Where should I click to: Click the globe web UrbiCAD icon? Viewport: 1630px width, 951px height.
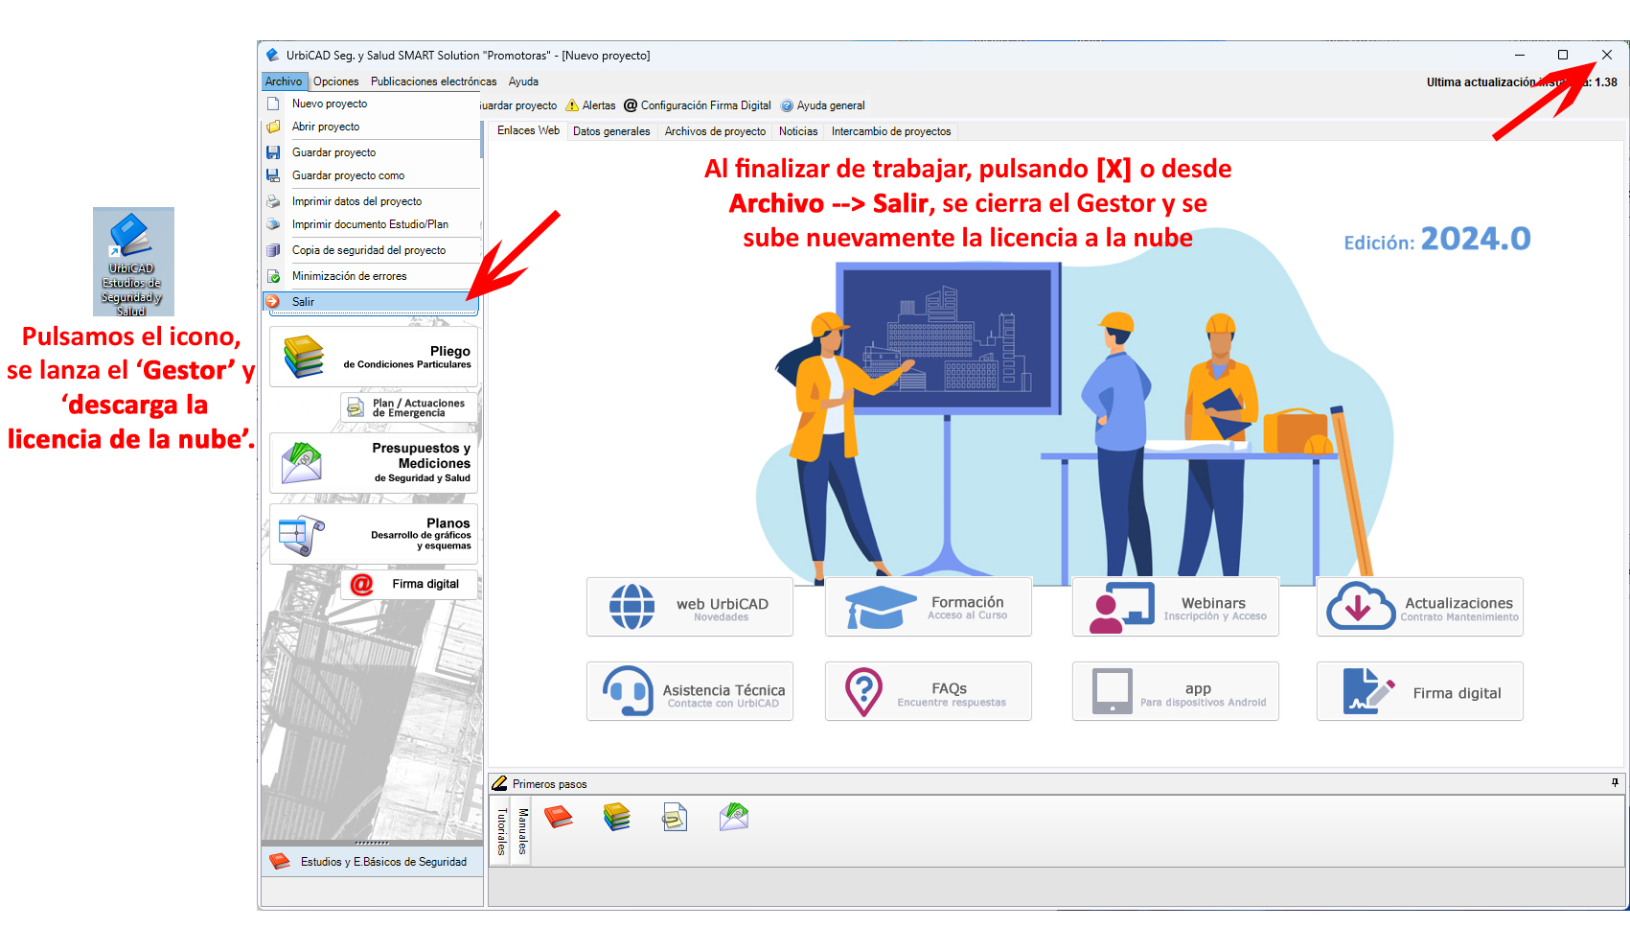pos(632,607)
